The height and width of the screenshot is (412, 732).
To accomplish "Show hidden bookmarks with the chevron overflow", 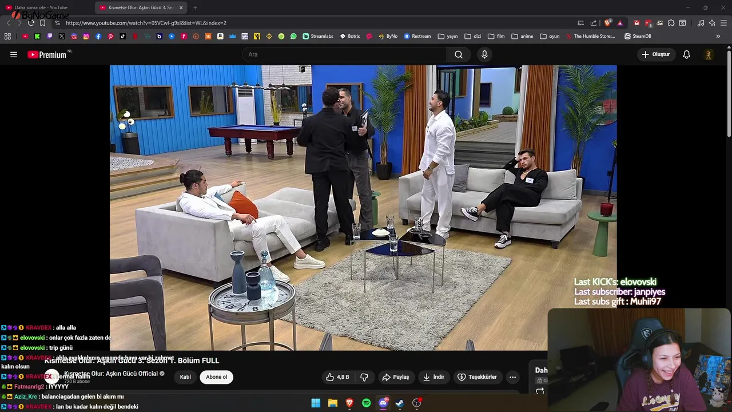I will point(718,36).
